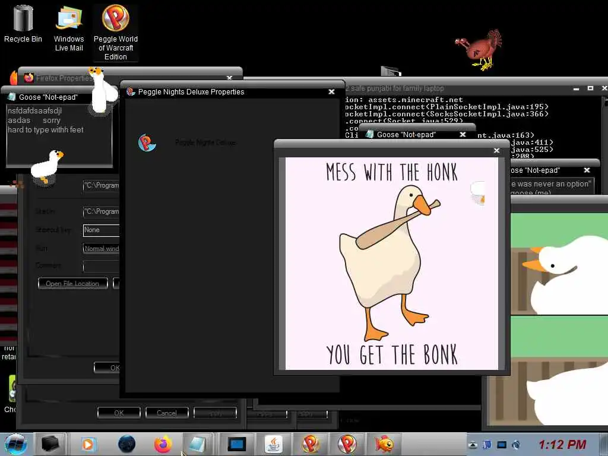The image size is (608, 456).
Task: Open the black folder taskbar icon
Action: [50, 444]
